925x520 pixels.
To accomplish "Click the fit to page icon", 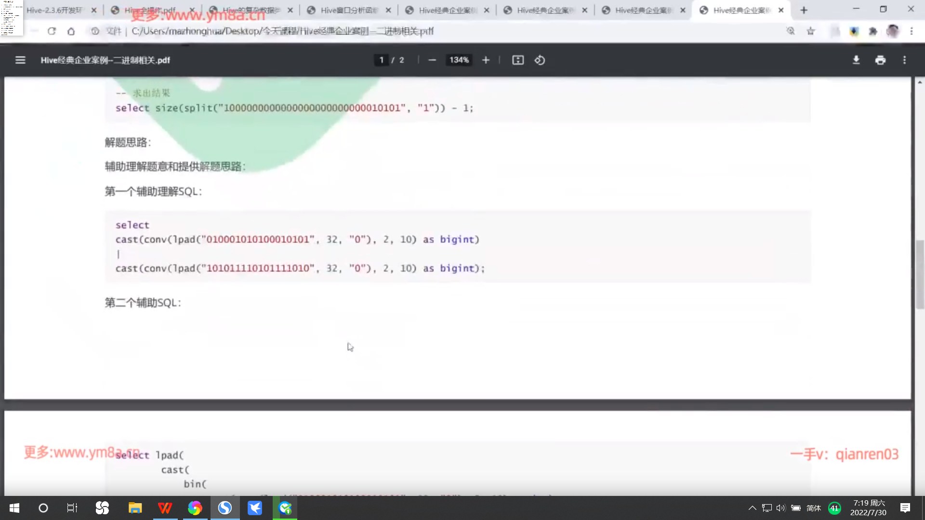I will tap(518, 60).
